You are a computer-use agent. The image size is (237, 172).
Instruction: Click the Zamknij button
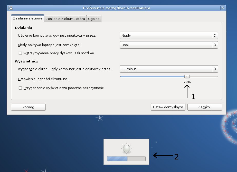(204, 107)
